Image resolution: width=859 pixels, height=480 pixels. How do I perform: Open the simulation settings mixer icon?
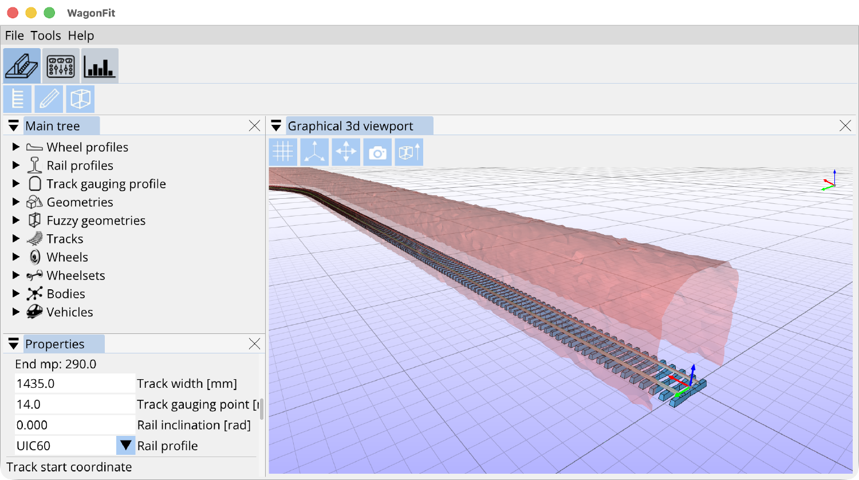61,65
